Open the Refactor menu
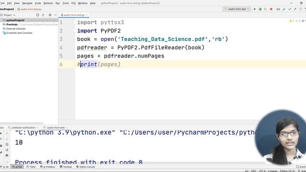 tap(48, 3)
